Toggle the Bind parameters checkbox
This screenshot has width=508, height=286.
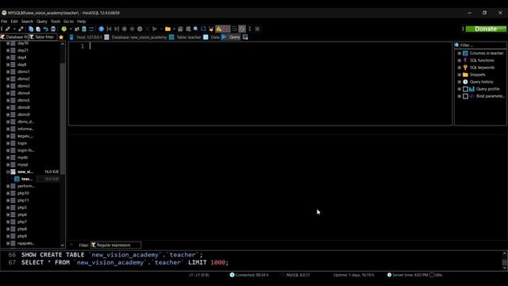pos(466,96)
